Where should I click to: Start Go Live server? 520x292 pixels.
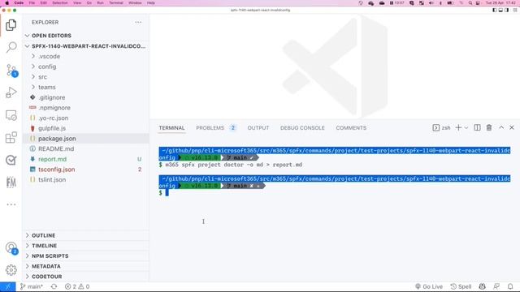(x=429, y=286)
